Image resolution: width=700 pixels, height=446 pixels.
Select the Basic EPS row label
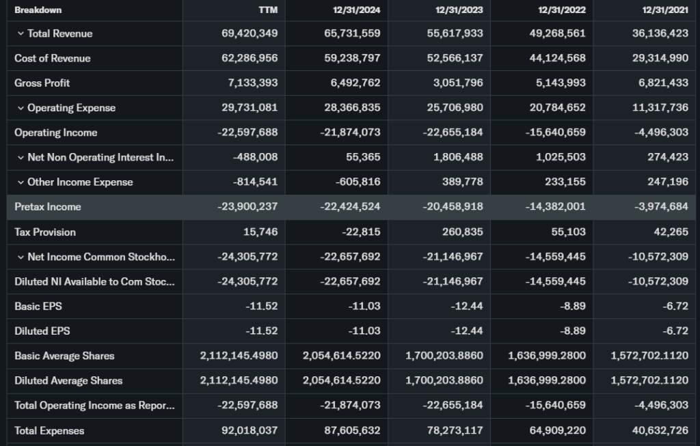pyautogui.click(x=38, y=307)
